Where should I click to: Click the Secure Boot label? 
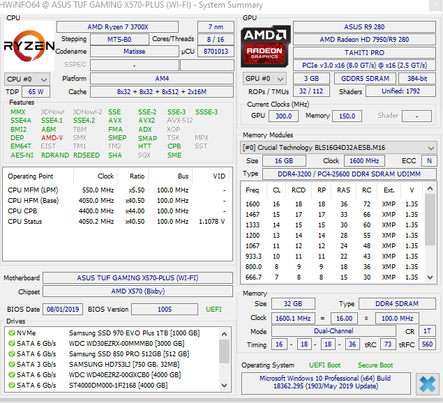click(x=375, y=365)
